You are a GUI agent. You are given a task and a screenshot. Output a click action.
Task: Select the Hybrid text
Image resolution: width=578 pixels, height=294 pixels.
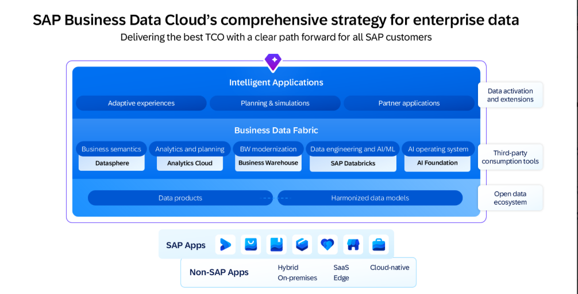coord(288,268)
